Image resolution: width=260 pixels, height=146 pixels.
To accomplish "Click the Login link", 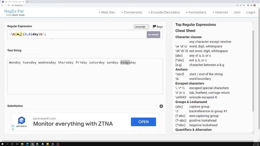I will [251, 13].
